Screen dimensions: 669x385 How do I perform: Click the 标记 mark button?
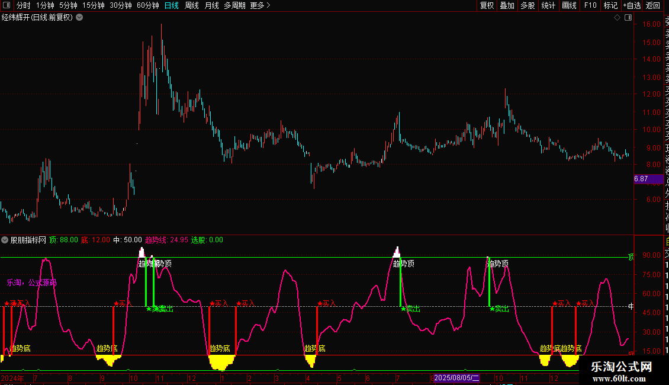click(x=610, y=5)
